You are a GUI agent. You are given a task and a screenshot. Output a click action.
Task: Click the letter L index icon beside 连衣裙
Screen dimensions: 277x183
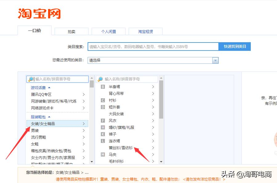pyautogui.click(x=103, y=141)
